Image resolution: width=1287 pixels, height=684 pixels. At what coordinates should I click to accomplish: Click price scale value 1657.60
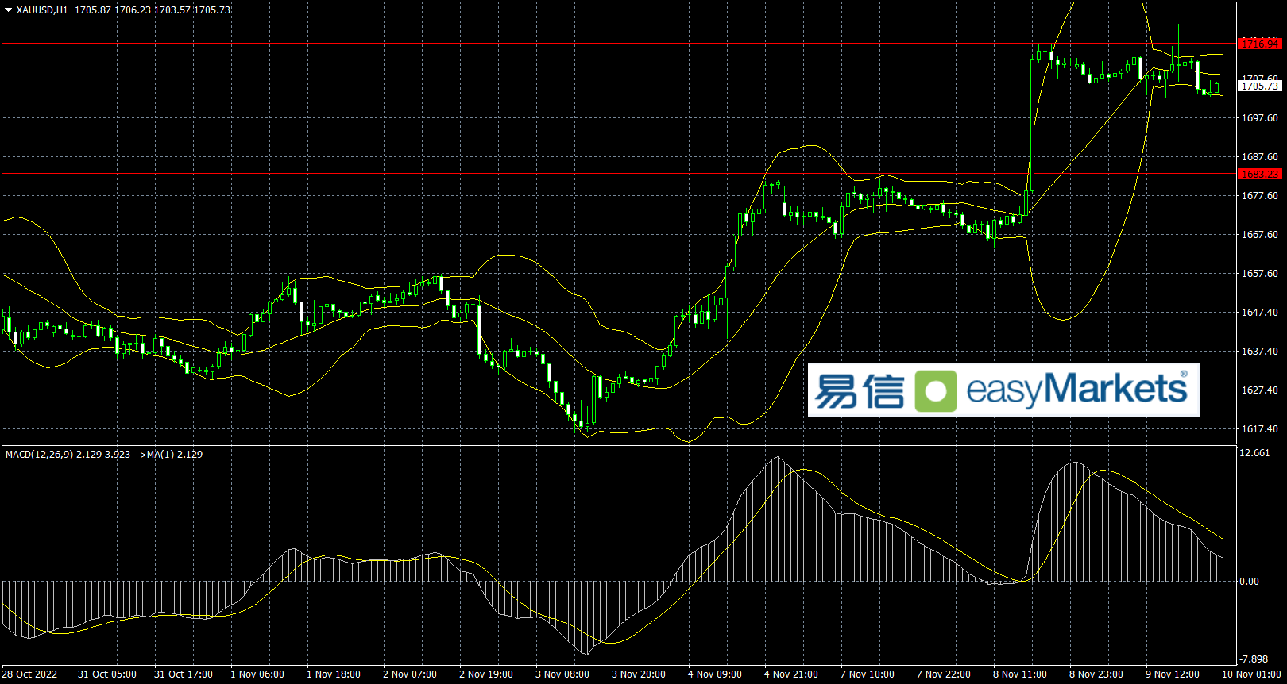1260,274
